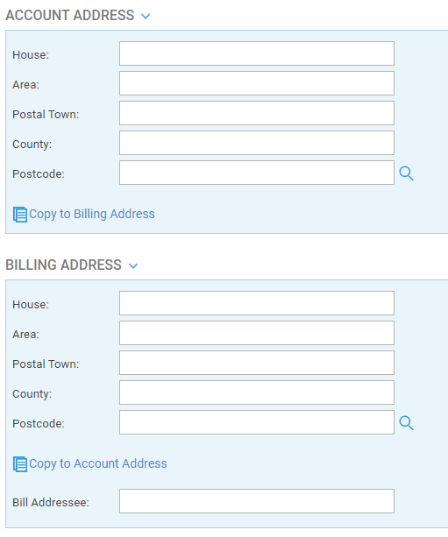
Task: Collapse the Billing Address section chevron
Action: pos(133,265)
